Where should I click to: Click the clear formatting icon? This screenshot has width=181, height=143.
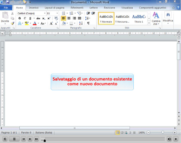tap(56, 18)
